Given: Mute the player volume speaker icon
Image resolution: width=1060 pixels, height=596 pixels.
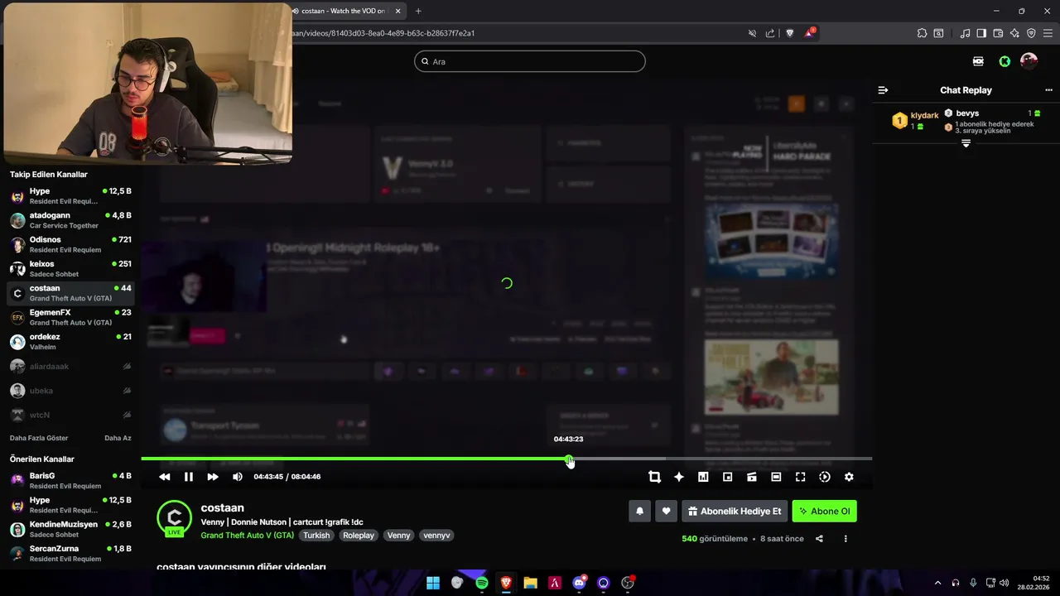Looking at the screenshot, I should [238, 477].
